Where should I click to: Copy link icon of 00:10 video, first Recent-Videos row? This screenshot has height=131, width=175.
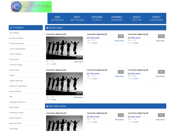[x=50, y=61]
